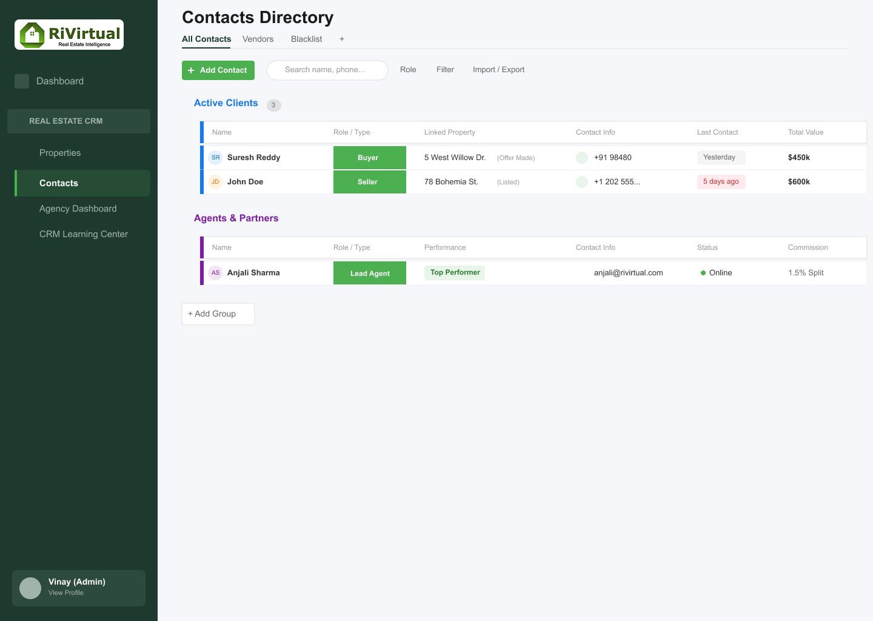Switch to the Blacklist tab
The height and width of the screenshot is (621, 873).
click(x=306, y=39)
